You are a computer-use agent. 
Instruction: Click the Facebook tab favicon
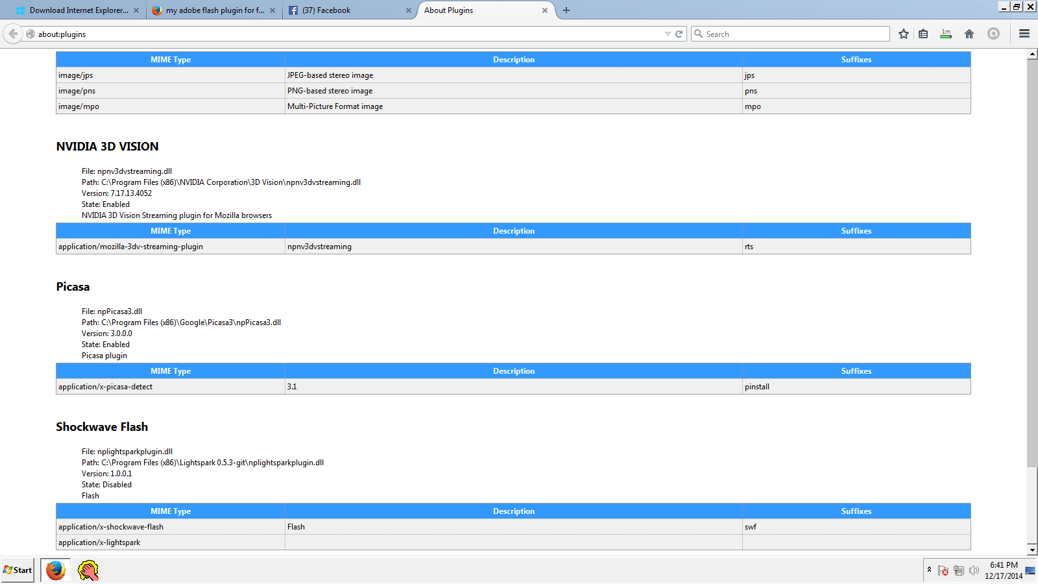[293, 10]
